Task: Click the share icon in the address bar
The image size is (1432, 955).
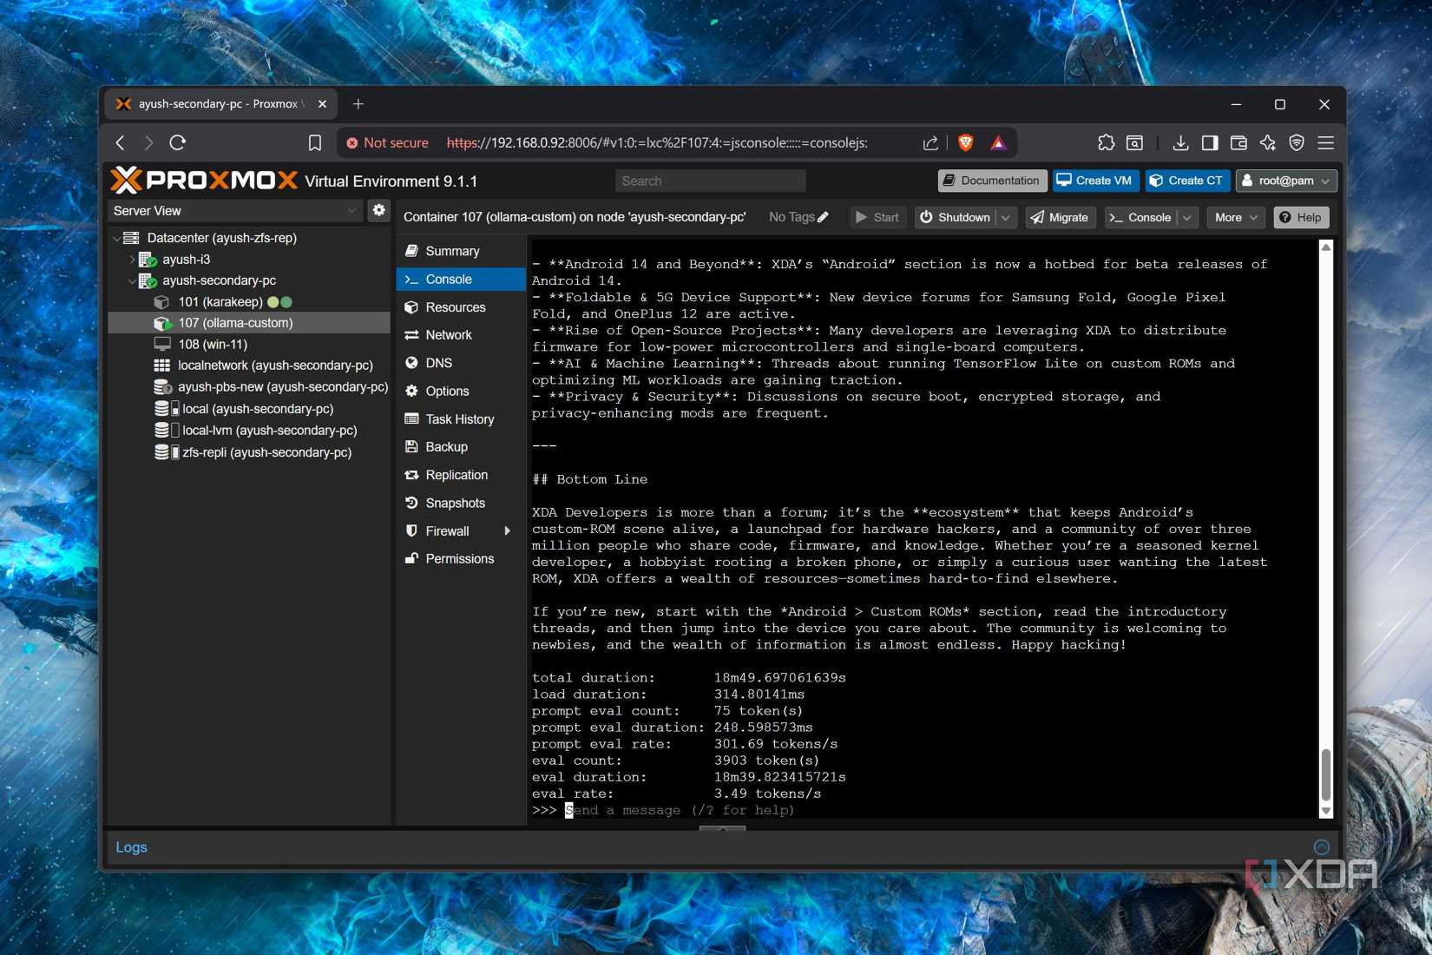Action: pos(930,142)
